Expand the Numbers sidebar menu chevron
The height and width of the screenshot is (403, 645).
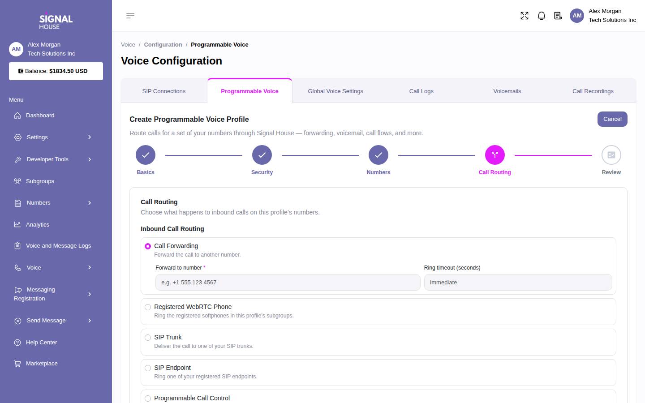pyautogui.click(x=90, y=203)
